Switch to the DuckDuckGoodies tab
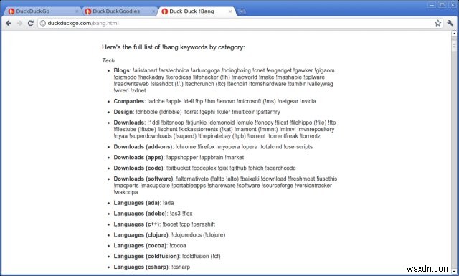Screen dimensions: 459x276 tap(120, 11)
